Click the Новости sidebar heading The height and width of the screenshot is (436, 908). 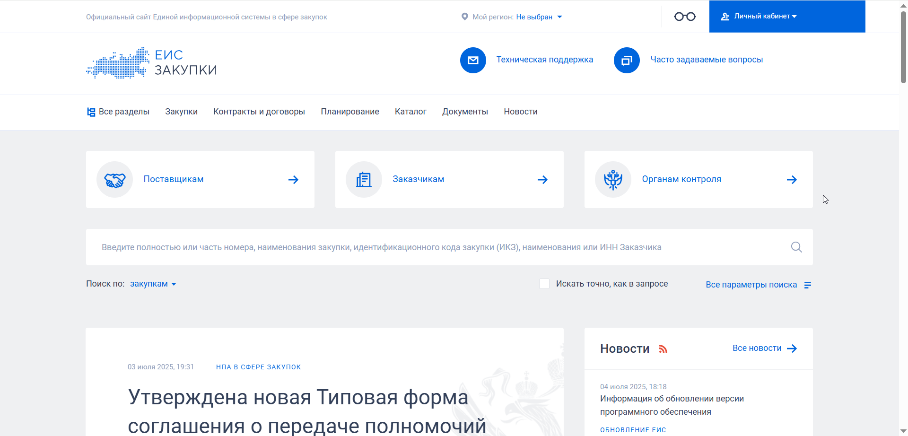pos(625,349)
